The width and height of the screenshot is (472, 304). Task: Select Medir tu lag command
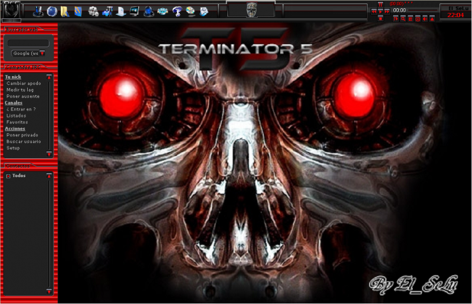tap(20, 90)
